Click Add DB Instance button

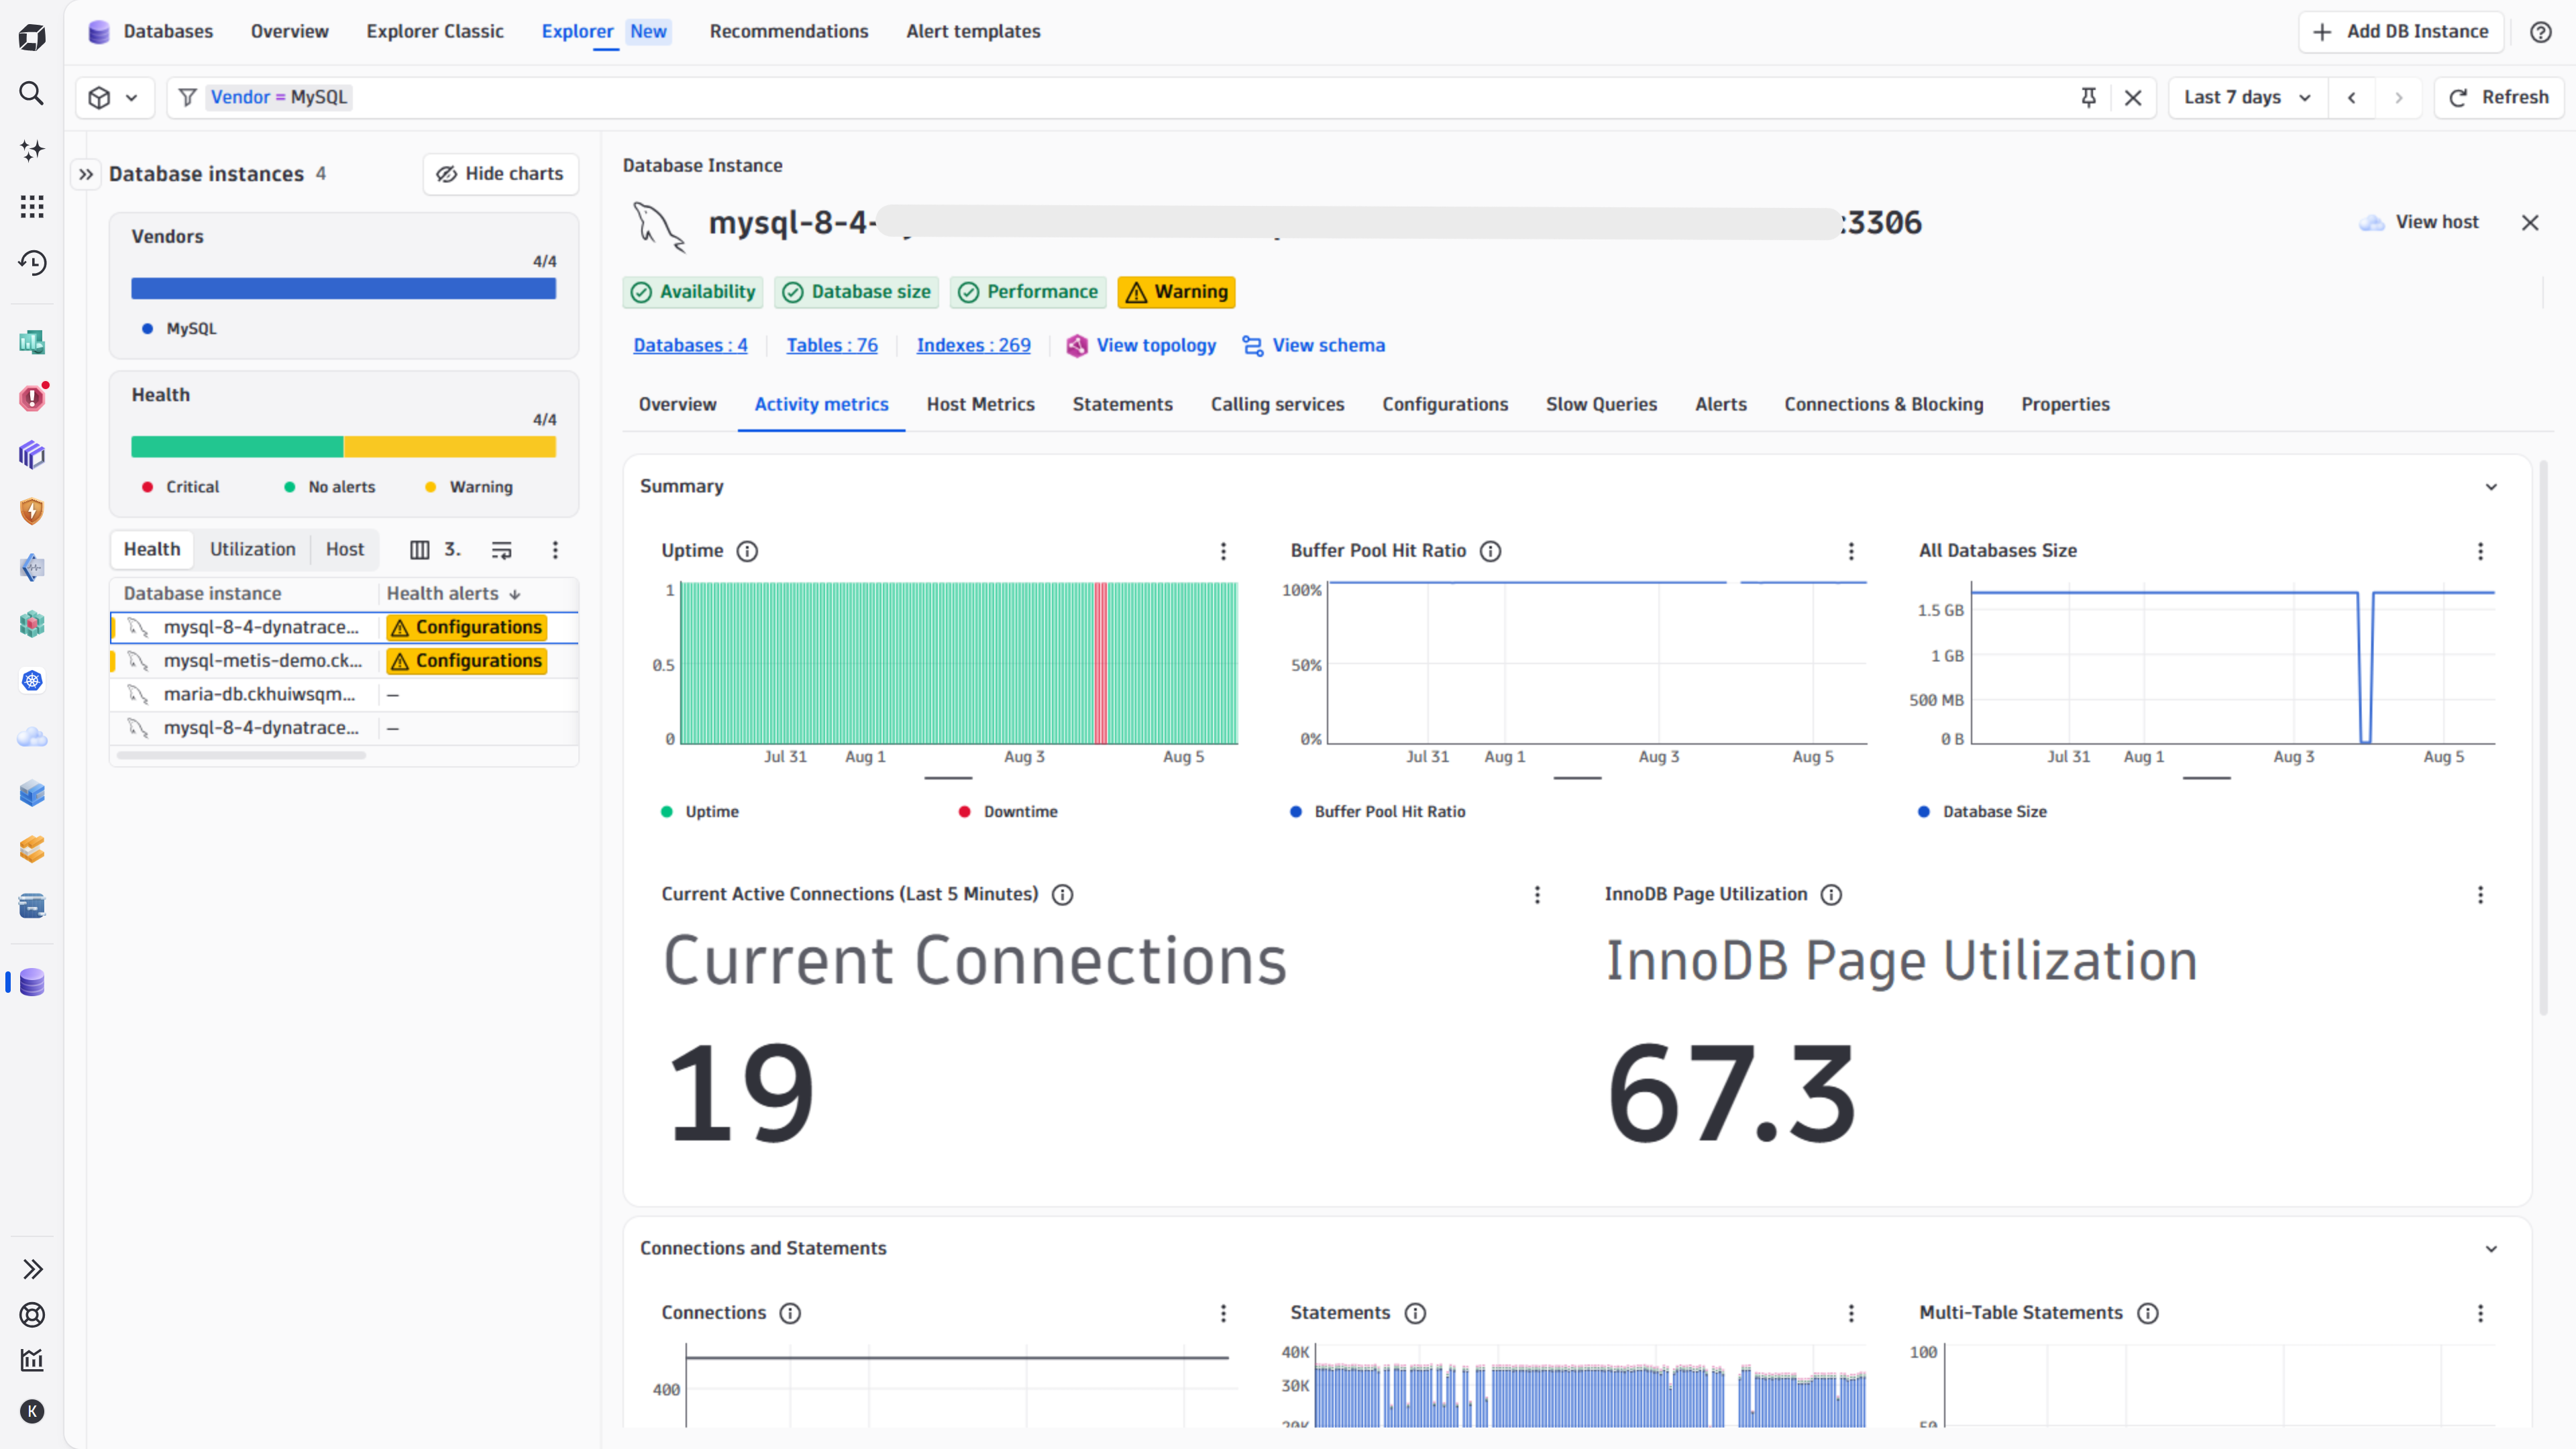2400,32
